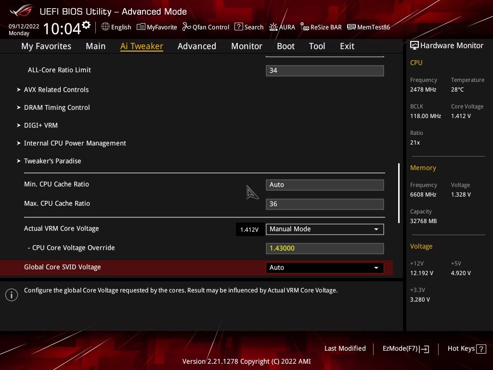Switch to the Advanced tab
493x370 pixels.
(197, 46)
